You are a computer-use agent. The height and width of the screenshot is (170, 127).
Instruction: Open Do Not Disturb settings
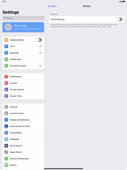tap(23, 89)
